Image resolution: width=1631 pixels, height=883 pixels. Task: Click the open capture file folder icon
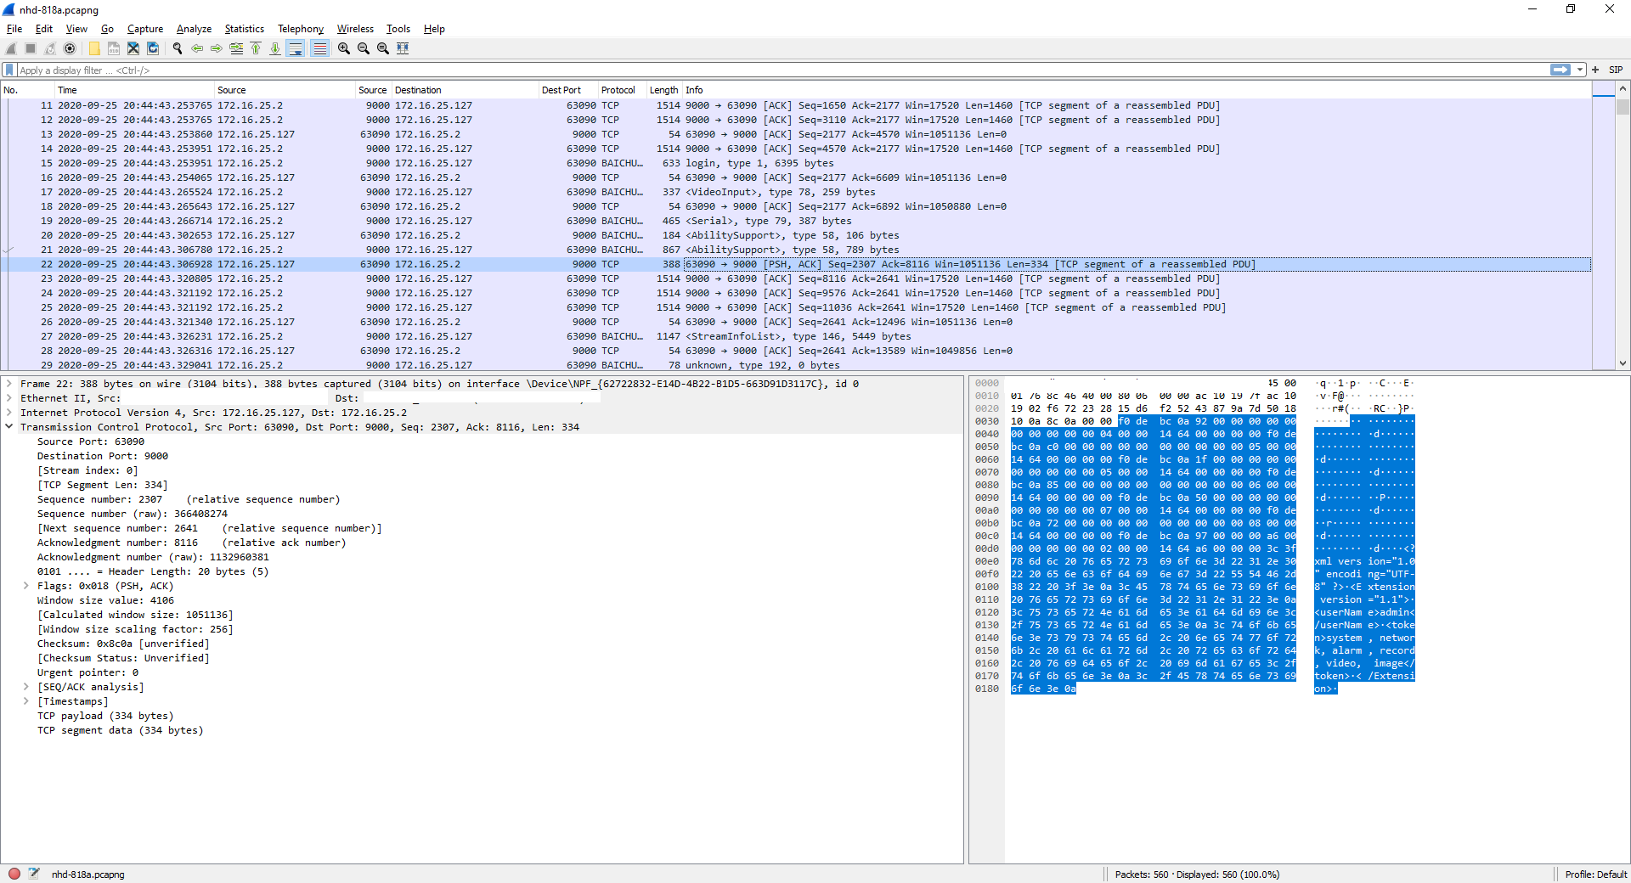pyautogui.click(x=94, y=48)
